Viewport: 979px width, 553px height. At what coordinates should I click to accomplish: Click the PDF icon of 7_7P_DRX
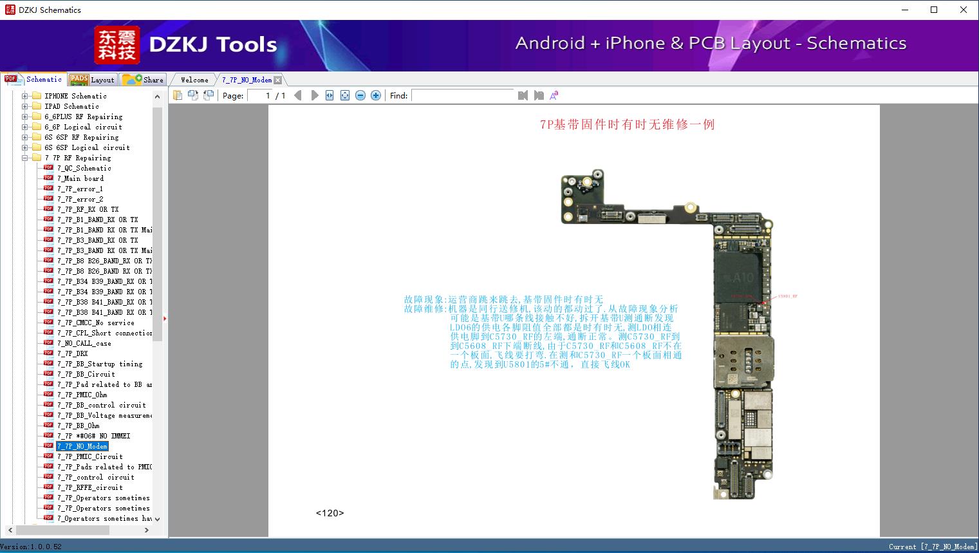48,353
